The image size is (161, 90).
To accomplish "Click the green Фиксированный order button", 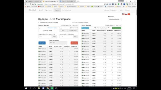I will tap(116, 28).
